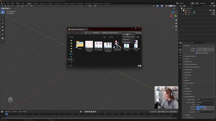Select the Add Cube tool
Image resolution: width=216 pixels, height=121 pixels.
point(3,42)
